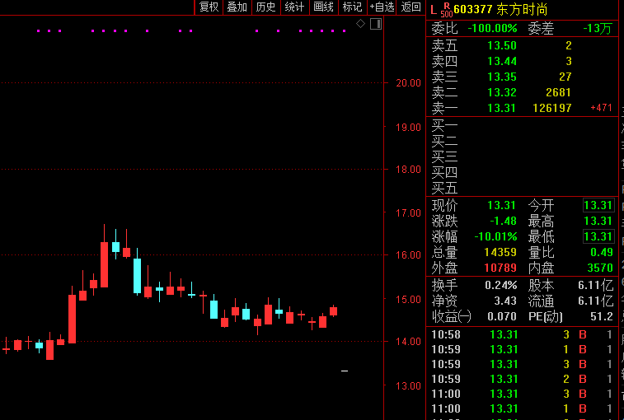Viewport: 624px width, 420px height.
Task: Click the 现价 value 13.31
Action: click(502, 205)
